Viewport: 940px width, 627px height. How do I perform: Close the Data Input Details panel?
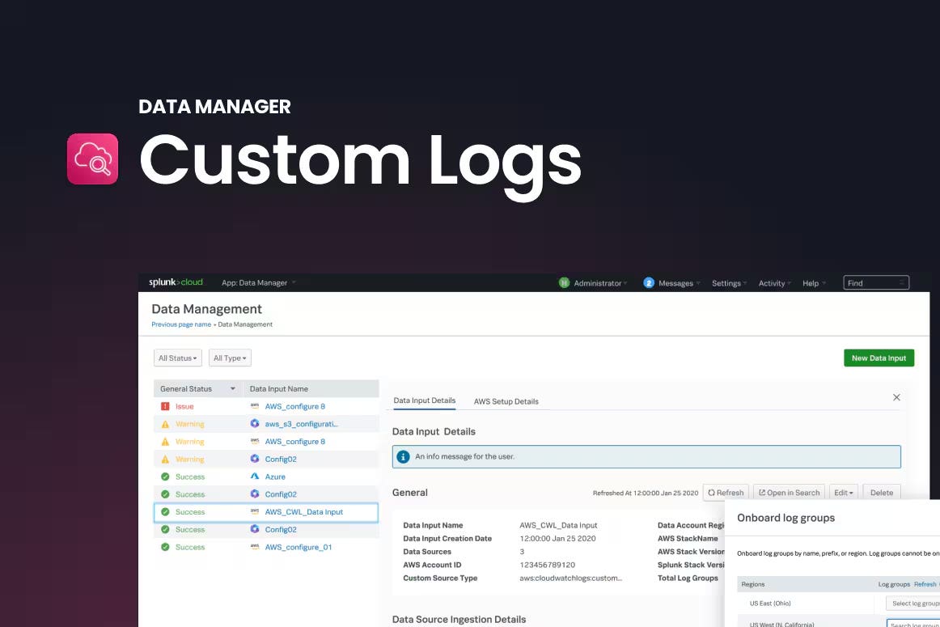click(896, 397)
